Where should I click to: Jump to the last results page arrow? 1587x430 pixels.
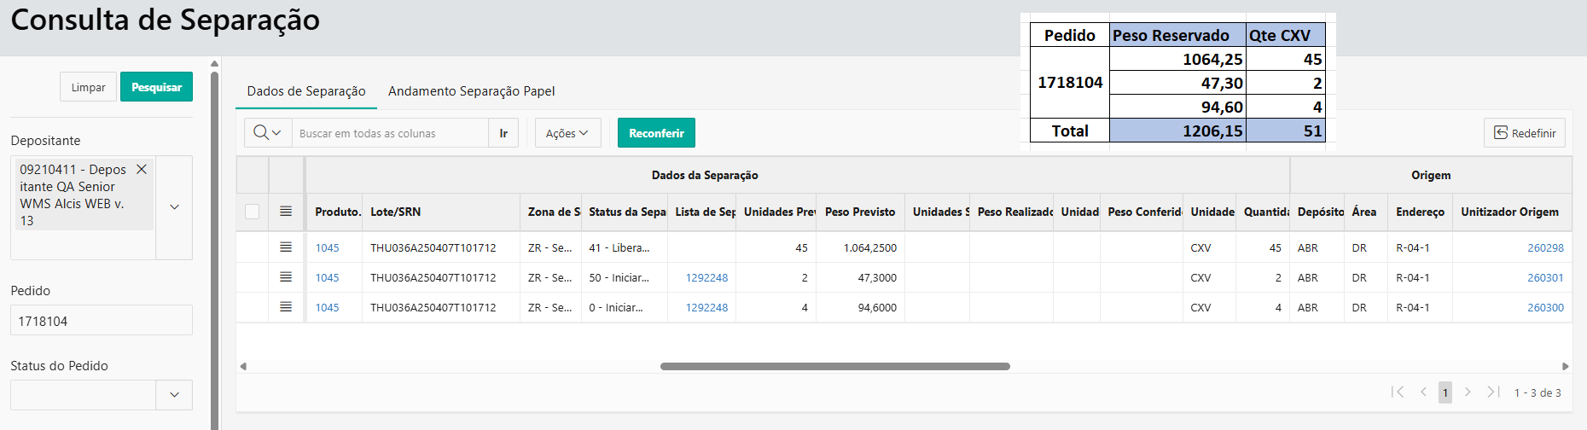coord(1493,392)
